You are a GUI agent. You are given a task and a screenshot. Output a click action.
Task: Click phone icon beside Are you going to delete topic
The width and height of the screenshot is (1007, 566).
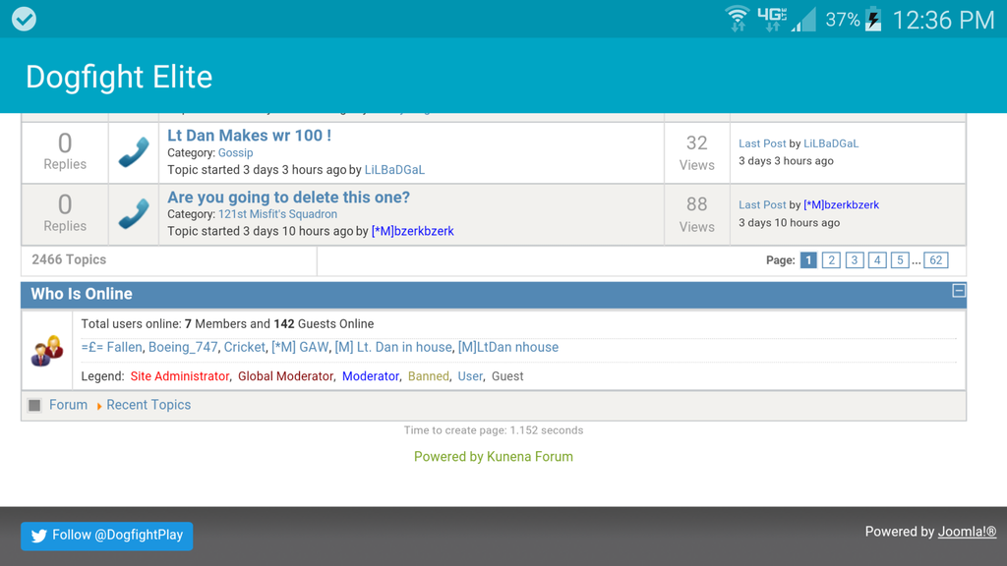tap(134, 214)
